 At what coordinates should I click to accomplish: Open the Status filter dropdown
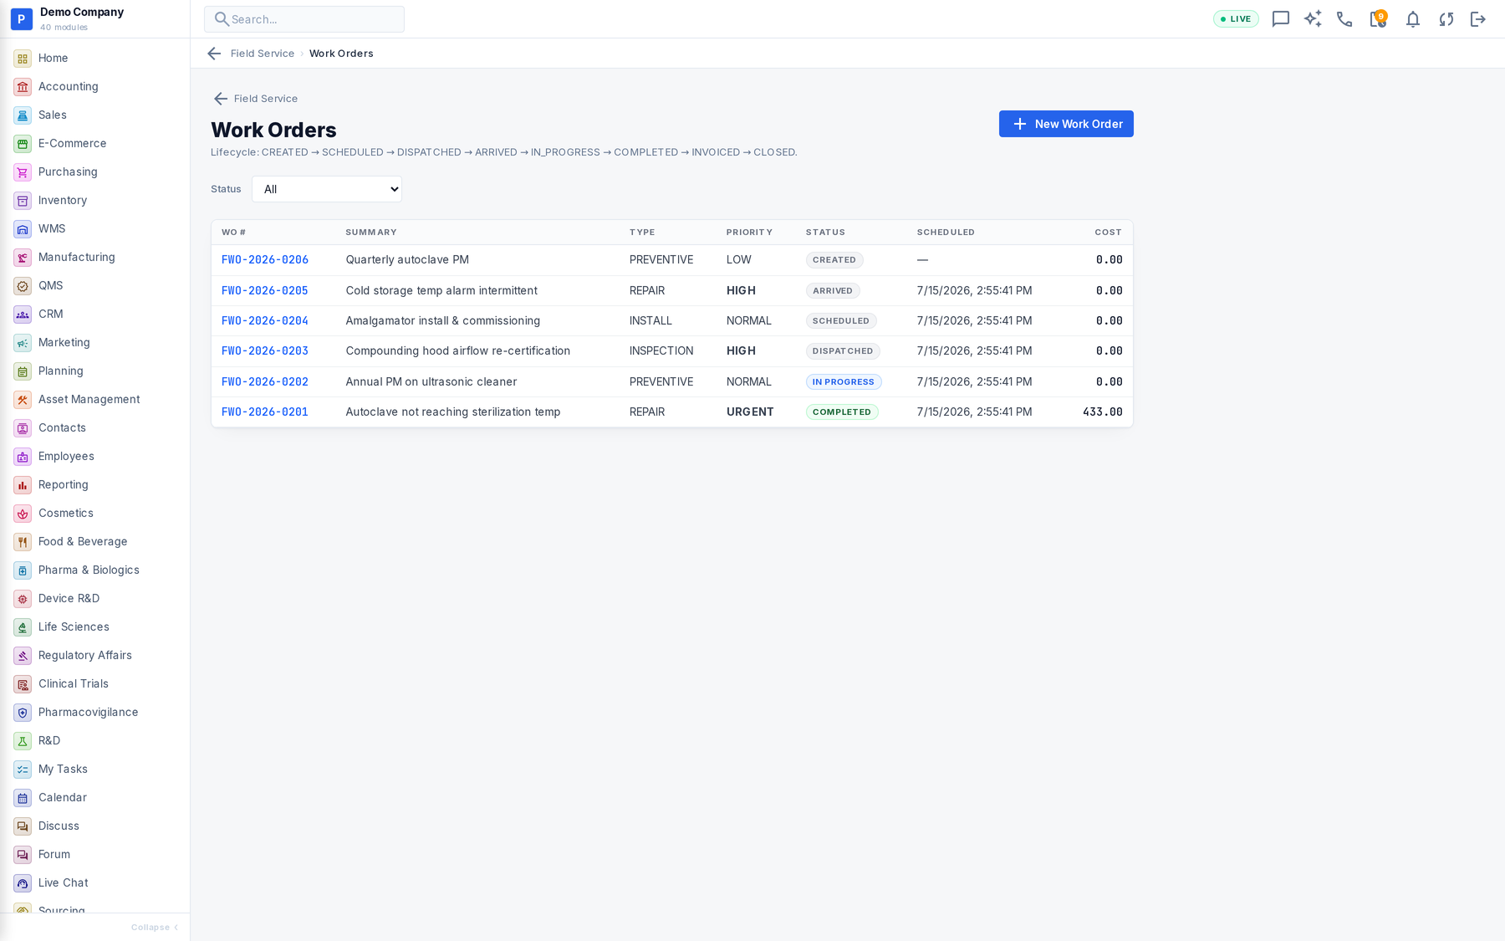[x=327, y=189]
